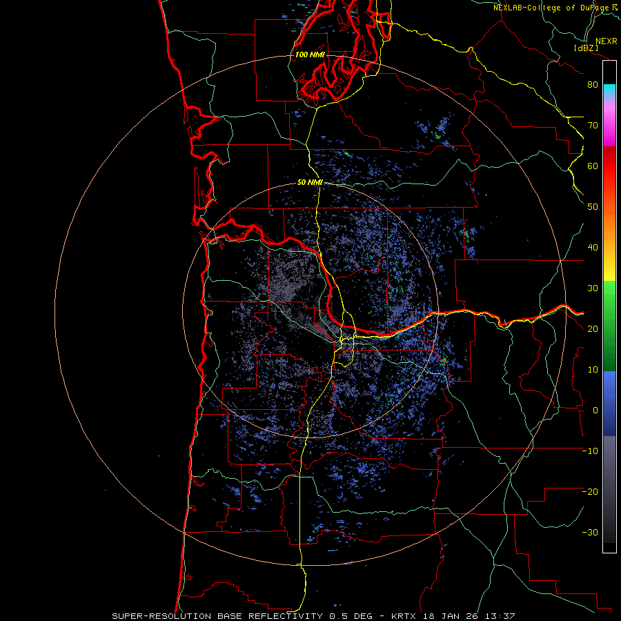This screenshot has height=621, width=621.
Task: Click the cyan top segment of color bar
Action: click(x=609, y=90)
